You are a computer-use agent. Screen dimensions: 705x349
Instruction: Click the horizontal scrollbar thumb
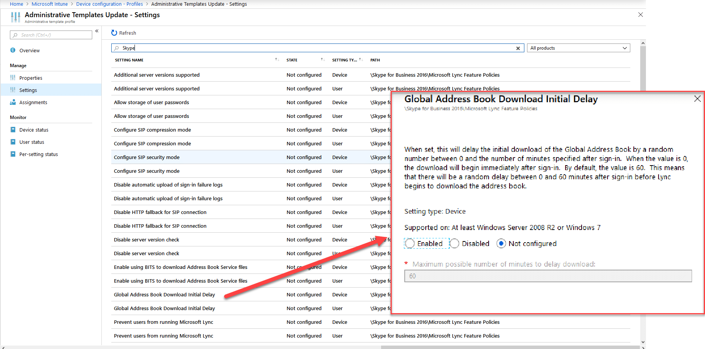511,347
